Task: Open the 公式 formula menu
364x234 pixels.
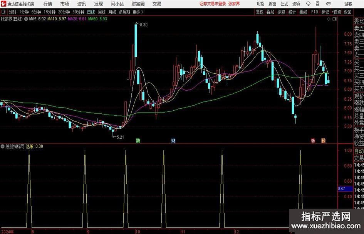Action: coord(284,4)
